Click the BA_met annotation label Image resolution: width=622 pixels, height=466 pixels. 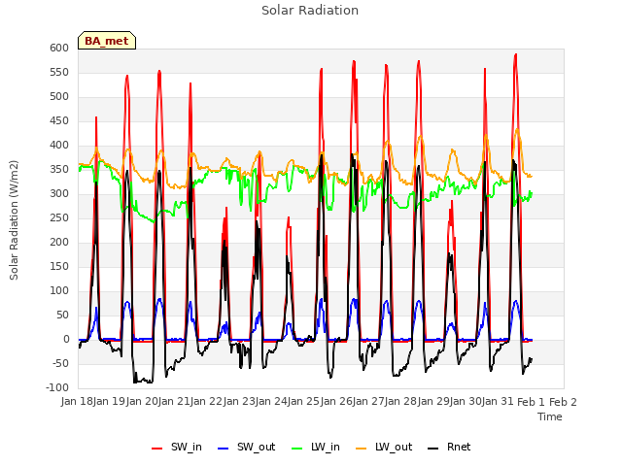(107, 41)
